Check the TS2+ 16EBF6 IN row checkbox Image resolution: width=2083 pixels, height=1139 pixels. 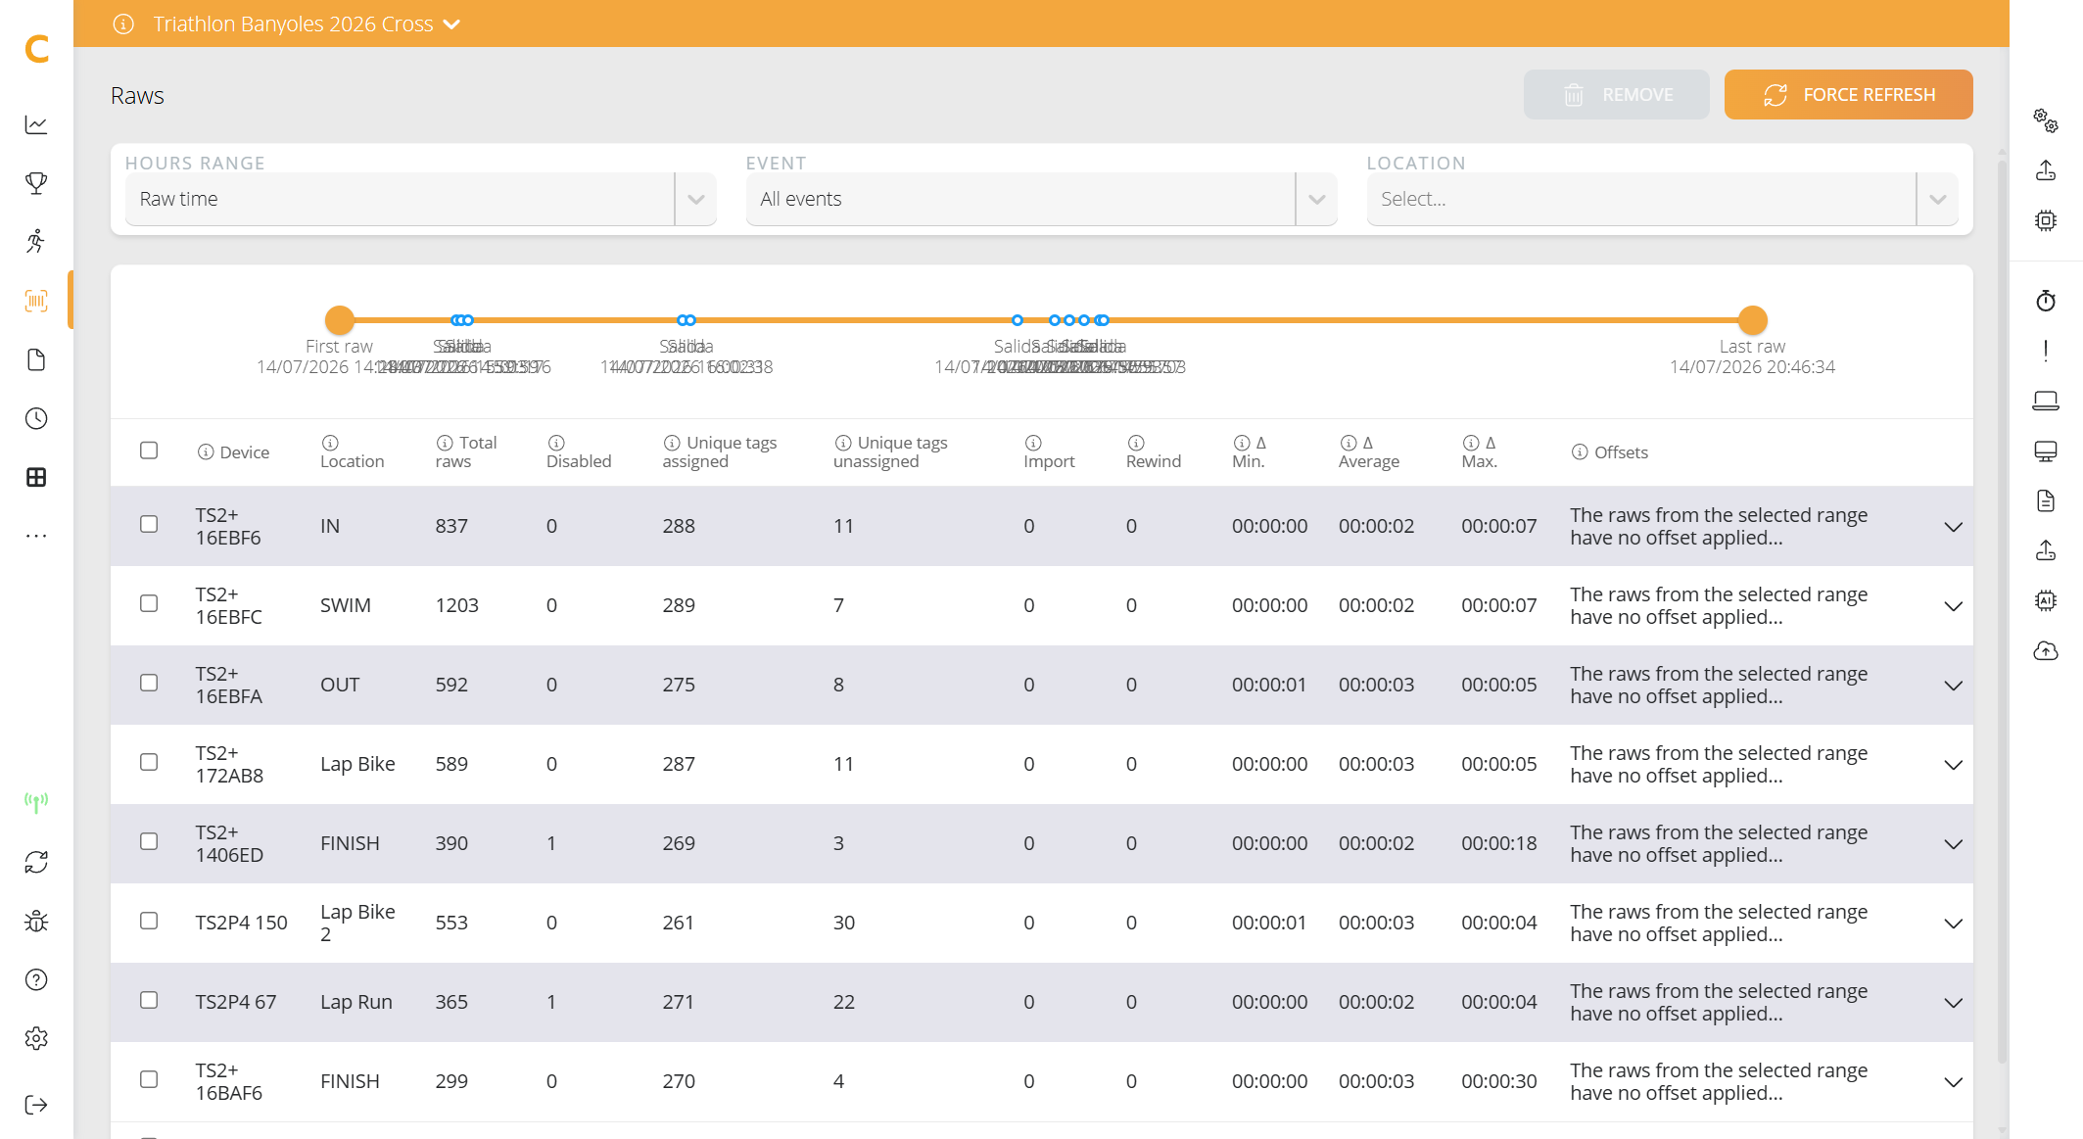[x=149, y=524]
